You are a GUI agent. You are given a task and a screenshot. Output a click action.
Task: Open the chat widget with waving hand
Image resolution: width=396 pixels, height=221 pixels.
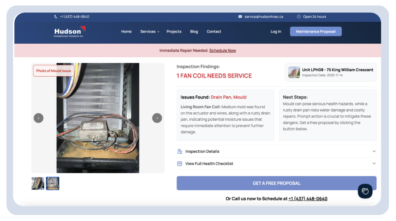tap(365, 191)
